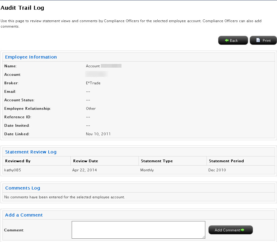
Task: Focus the Comment text area
Action: (138, 230)
